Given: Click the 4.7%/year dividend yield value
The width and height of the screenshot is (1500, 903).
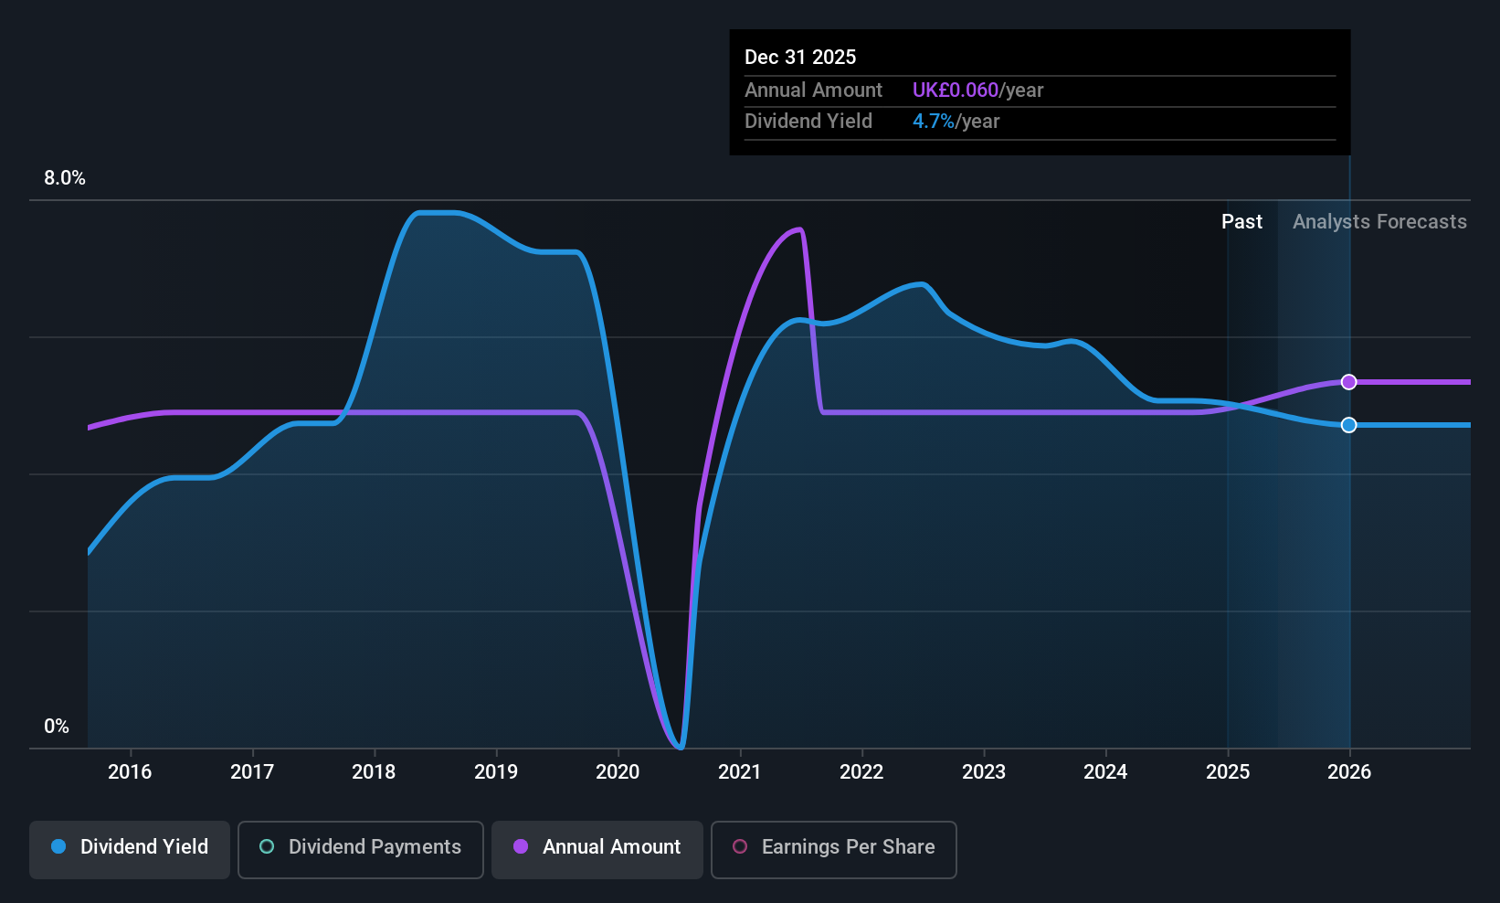Looking at the screenshot, I should coord(956,122).
